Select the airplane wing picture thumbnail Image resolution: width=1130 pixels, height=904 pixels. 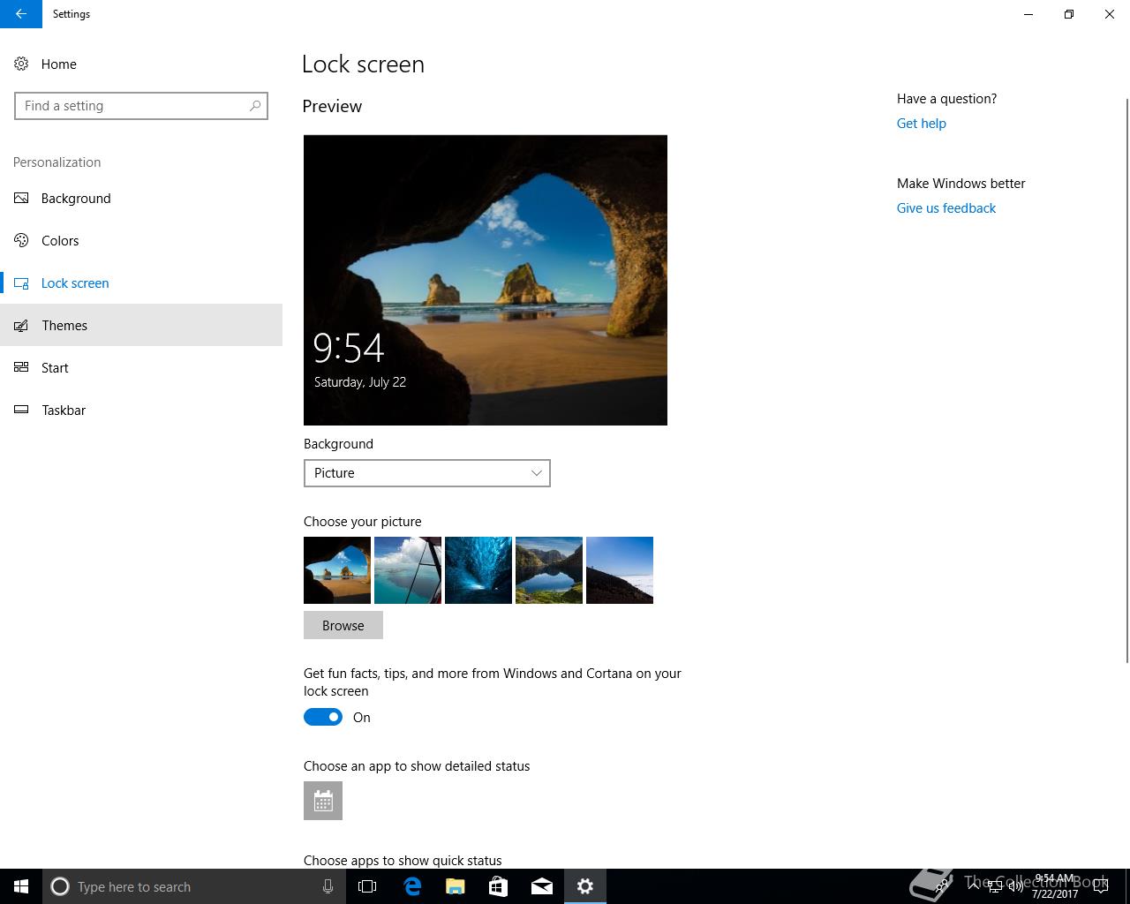(408, 570)
